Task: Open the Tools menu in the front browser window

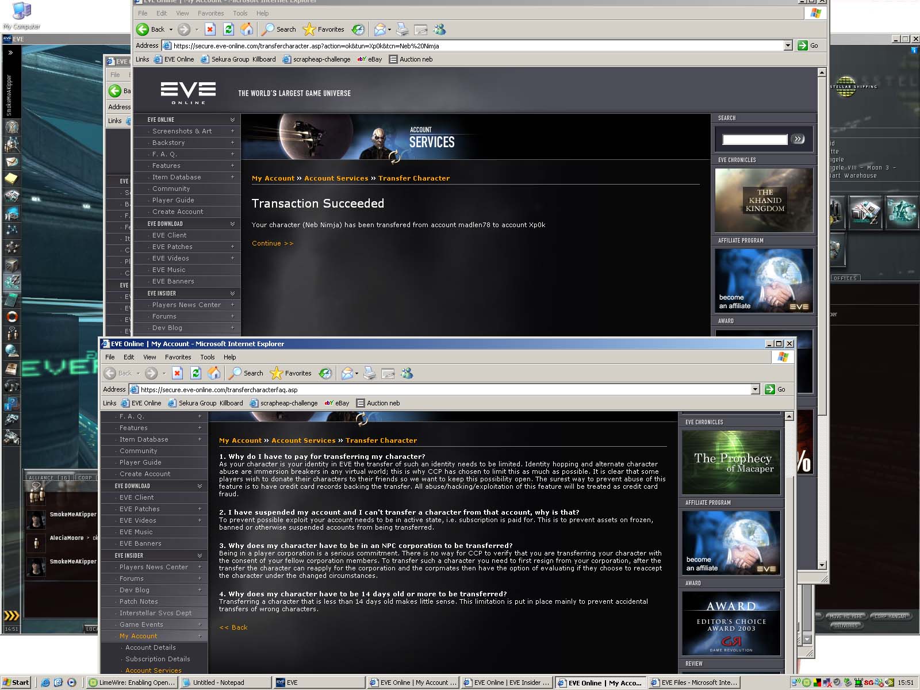Action: 207,357
